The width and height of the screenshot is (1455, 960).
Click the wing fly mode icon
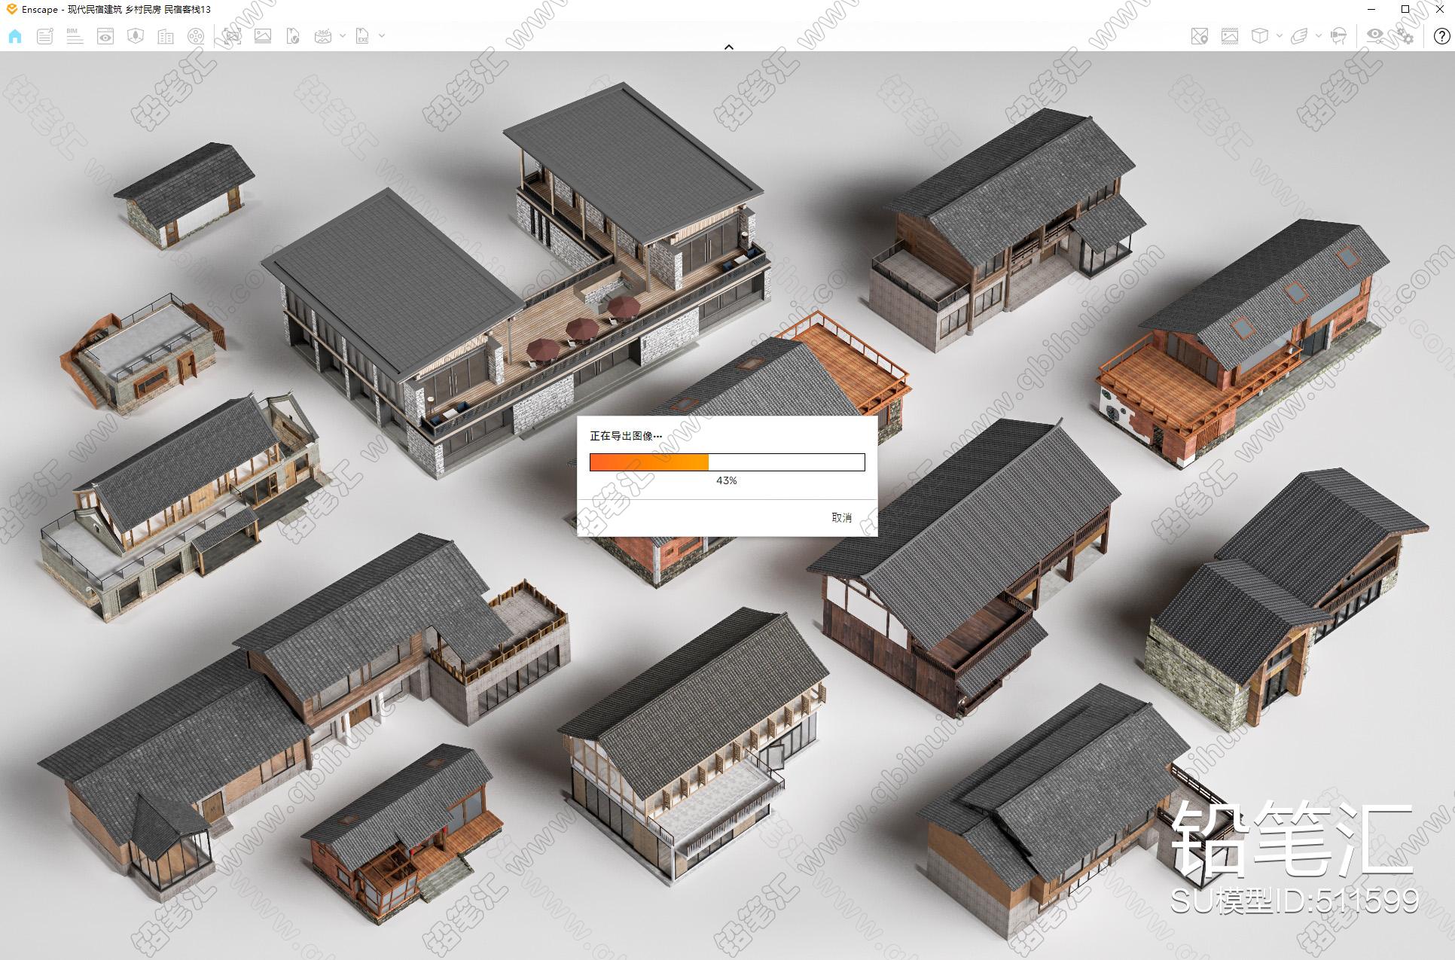1299,36
